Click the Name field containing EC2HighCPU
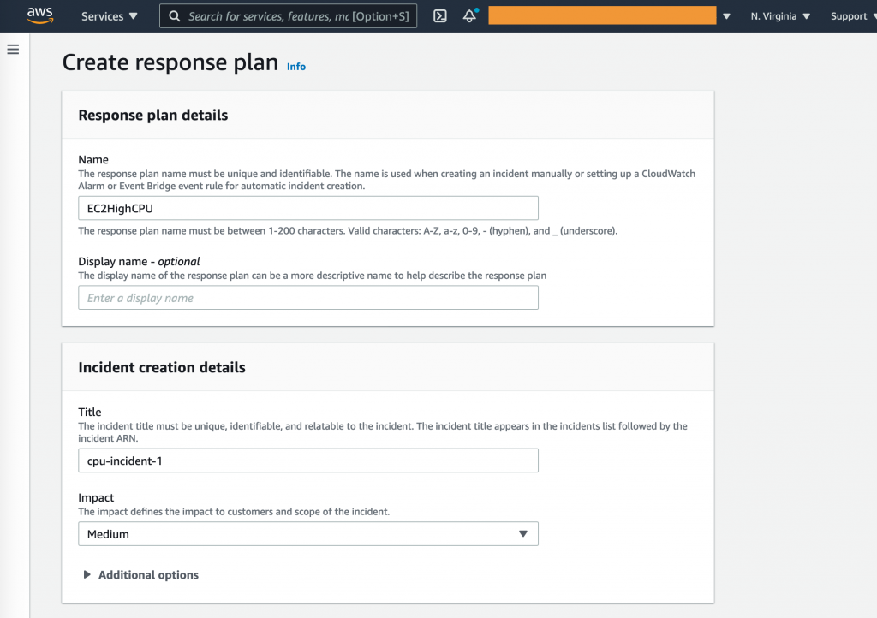Image resolution: width=877 pixels, height=618 pixels. click(x=307, y=208)
